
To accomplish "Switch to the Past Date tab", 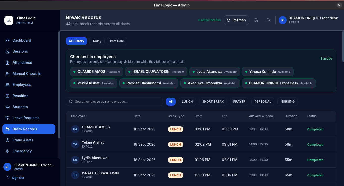I will click(x=117, y=41).
